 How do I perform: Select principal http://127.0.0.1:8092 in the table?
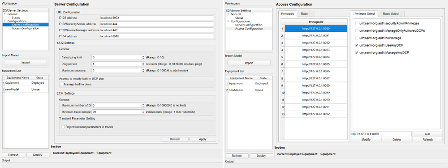coord(316,114)
